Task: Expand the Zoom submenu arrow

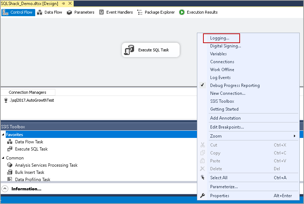Action: [x=295, y=136]
